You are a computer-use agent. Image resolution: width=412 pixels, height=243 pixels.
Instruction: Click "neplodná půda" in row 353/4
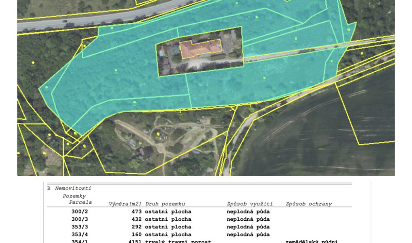pyautogui.click(x=248, y=234)
